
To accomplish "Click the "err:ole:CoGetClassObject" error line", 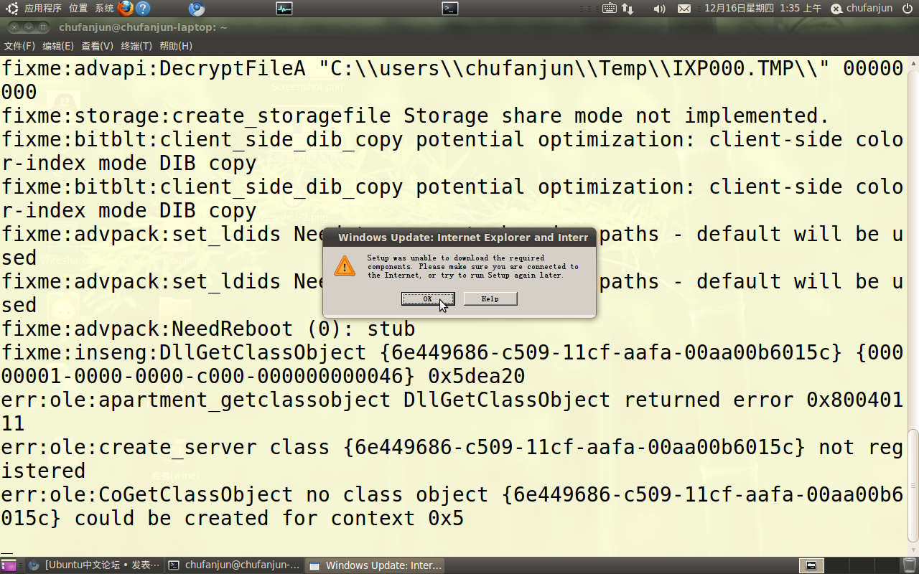I will [452, 507].
